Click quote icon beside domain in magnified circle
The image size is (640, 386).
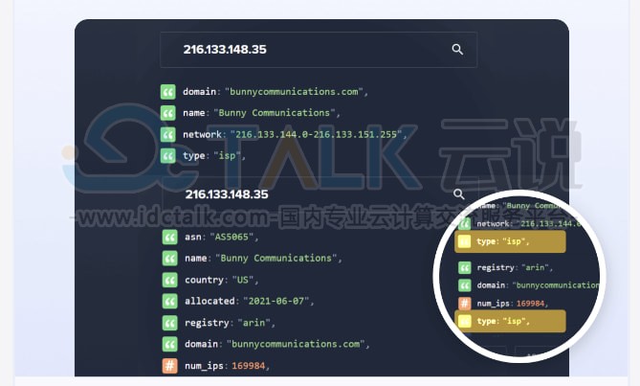(465, 285)
